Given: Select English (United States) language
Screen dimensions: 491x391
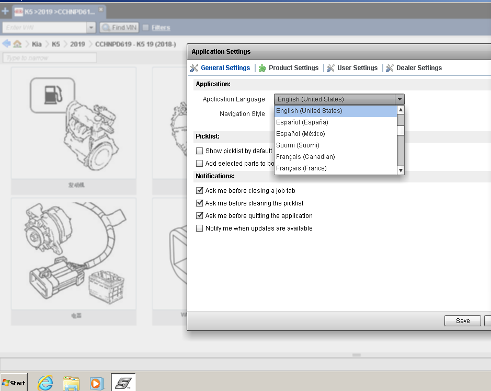Looking at the screenshot, I should (x=335, y=111).
